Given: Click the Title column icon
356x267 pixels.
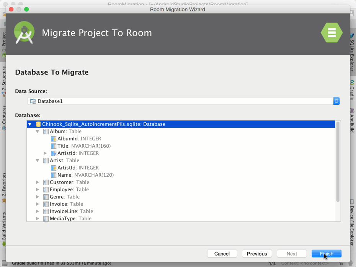Looking at the screenshot, I should tap(54, 146).
